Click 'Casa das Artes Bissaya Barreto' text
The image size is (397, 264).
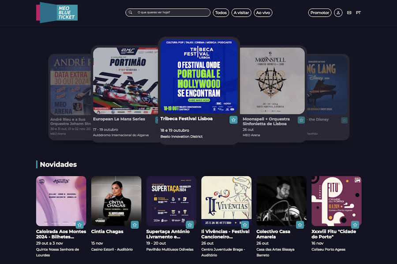pyautogui.click(x=275, y=252)
